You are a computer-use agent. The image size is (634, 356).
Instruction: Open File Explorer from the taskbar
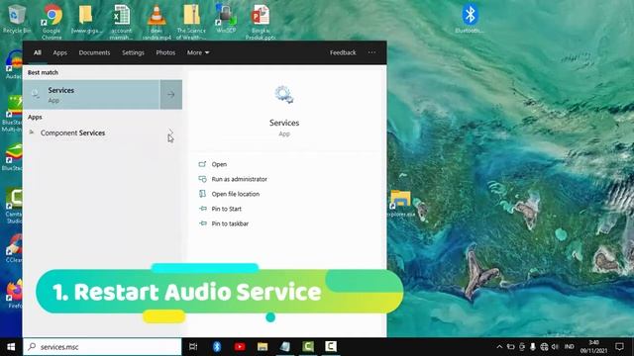[x=263, y=347]
